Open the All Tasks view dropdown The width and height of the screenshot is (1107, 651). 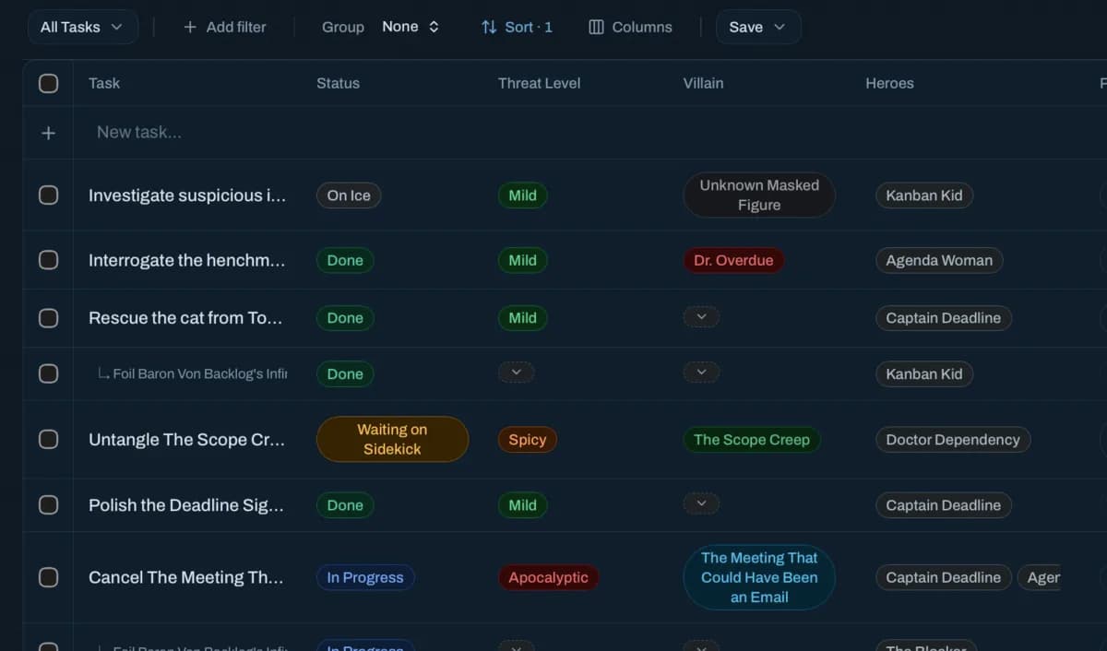click(82, 27)
